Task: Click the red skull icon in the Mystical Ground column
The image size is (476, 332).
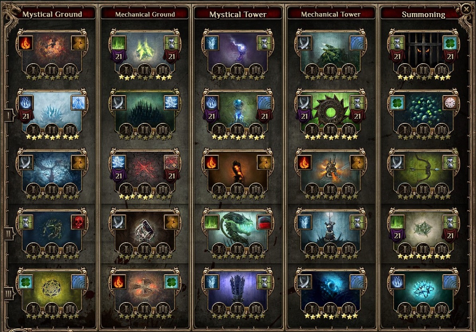Action: 79,222
